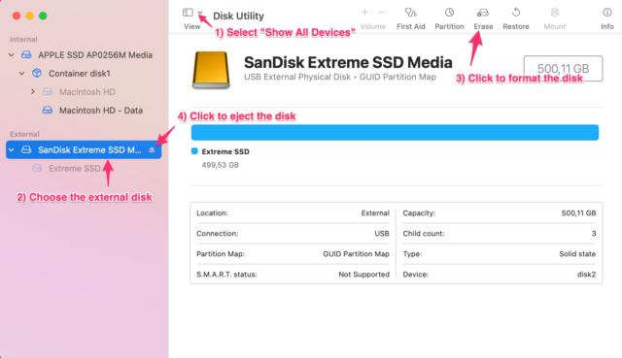Select APPLE SSD AP0256M Media
Screen dimensions: 622x358
(95, 55)
